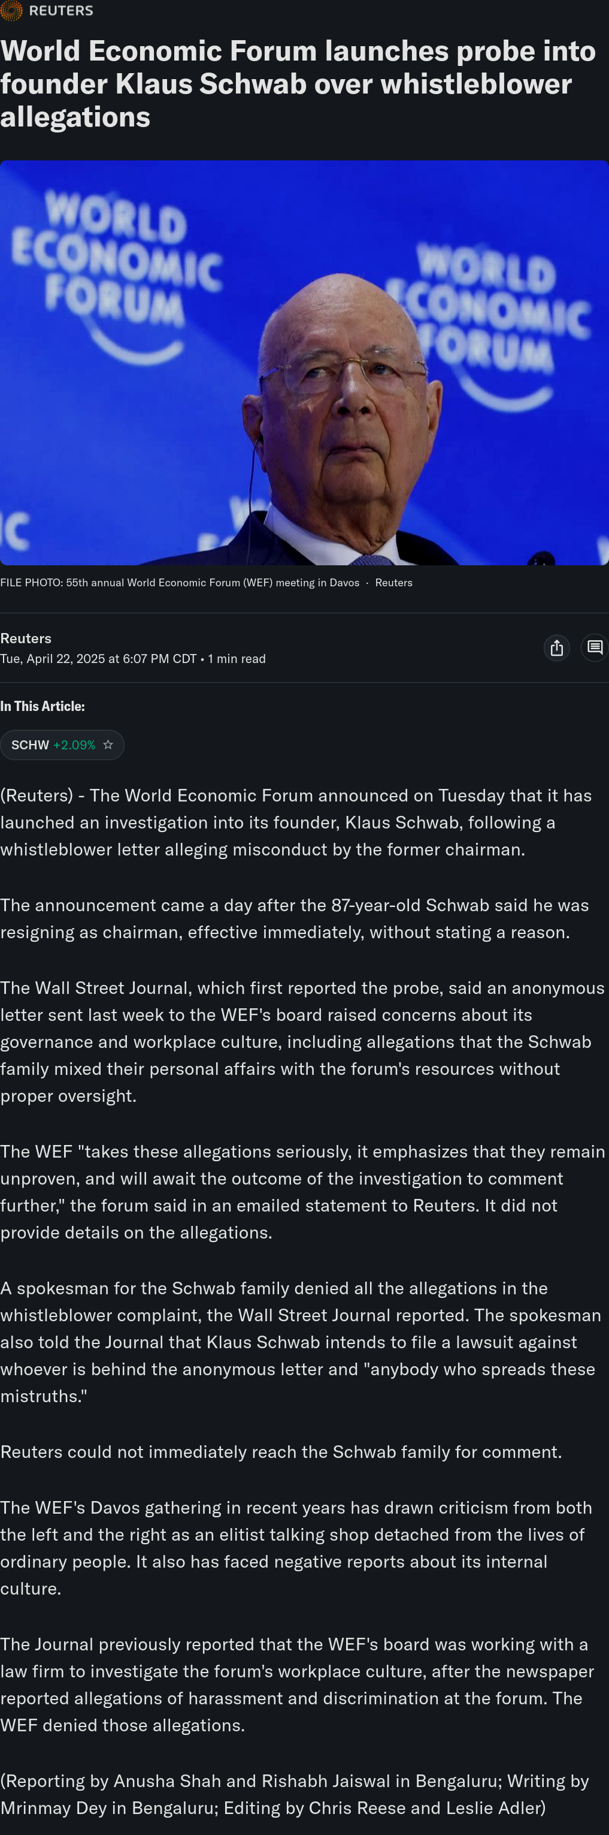Click the green +2.09% change value

(74, 745)
